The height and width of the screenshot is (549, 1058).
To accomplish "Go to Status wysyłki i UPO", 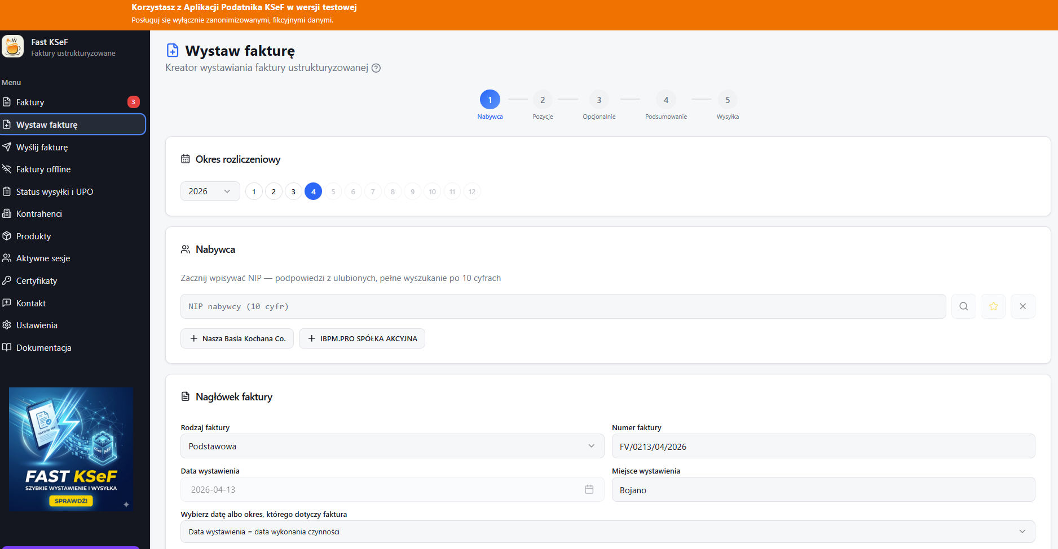I will 54,192.
